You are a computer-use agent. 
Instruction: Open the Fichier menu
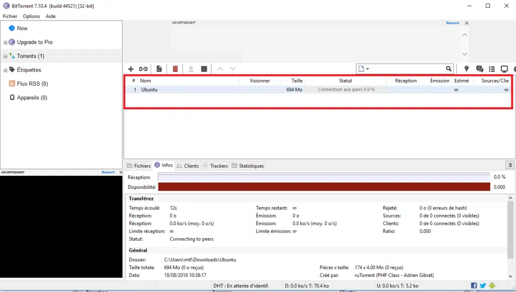point(10,16)
